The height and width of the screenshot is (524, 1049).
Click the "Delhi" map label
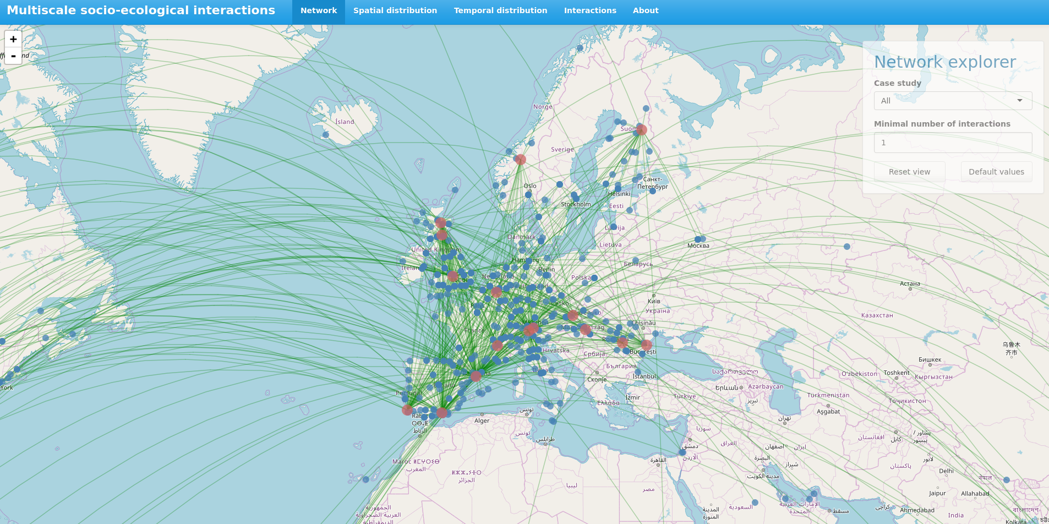946,471
